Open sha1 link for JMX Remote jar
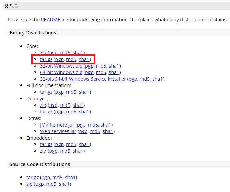 coord(106,125)
